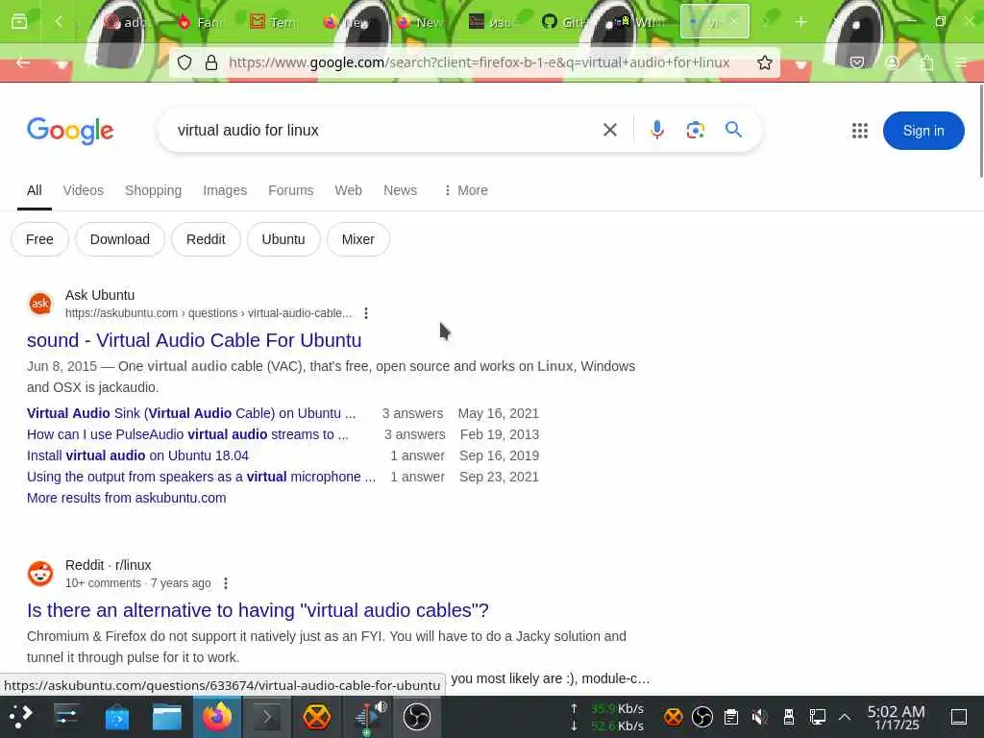Open 'sound - Virtual Audio Cable For Ubuntu'
Image resolution: width=984 pixels, height=738 pixels.
click(x=194, y=340)
